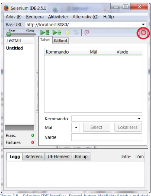The width and height of the screenshot is (151, 196).
Task: Select the Logg tab
Action: 15,157
